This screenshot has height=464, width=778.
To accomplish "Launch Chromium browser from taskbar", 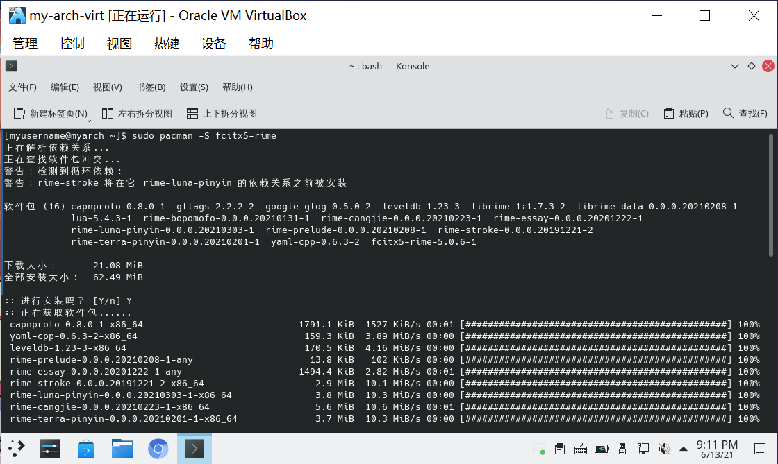I will click(158, 449).
